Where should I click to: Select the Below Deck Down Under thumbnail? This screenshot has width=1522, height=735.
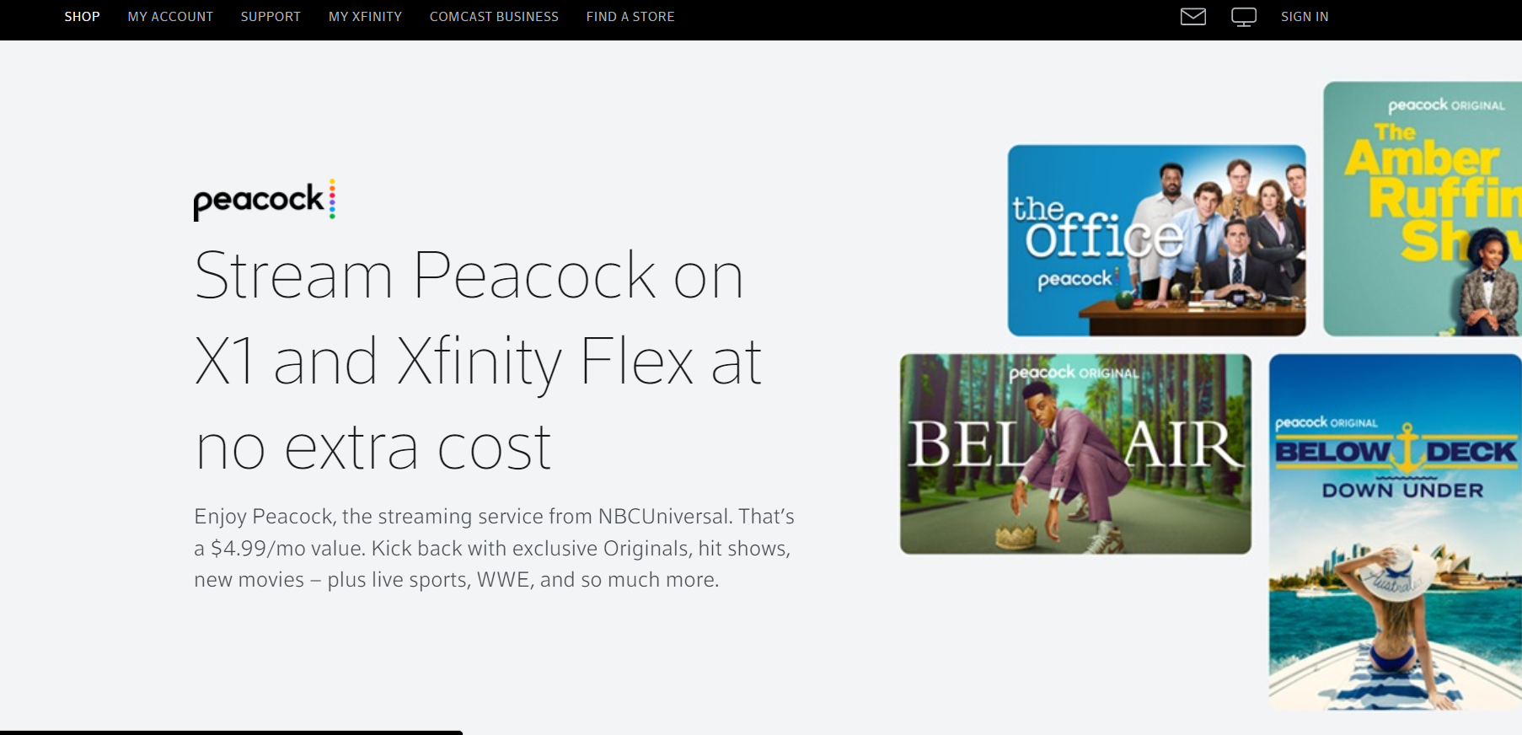1396,531
